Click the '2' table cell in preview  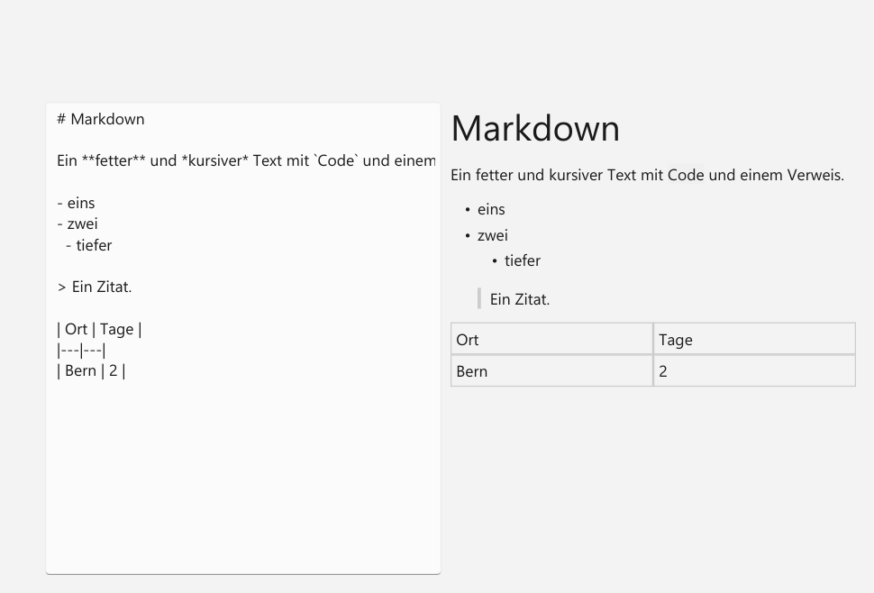754,370
